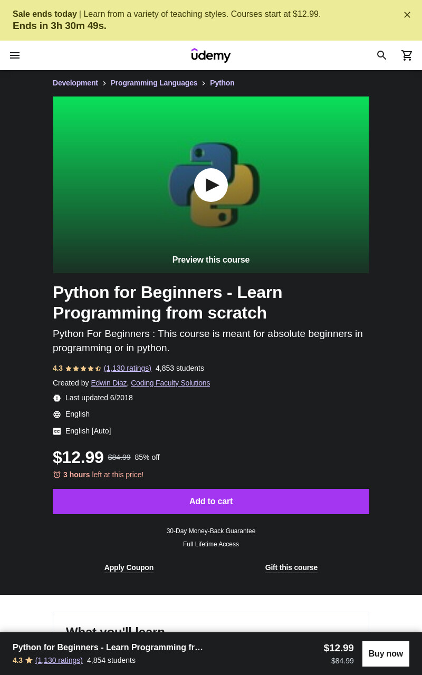The image size is (422, 675).
Task: Click the globe language icon
Action: click(x=57, y=414)
